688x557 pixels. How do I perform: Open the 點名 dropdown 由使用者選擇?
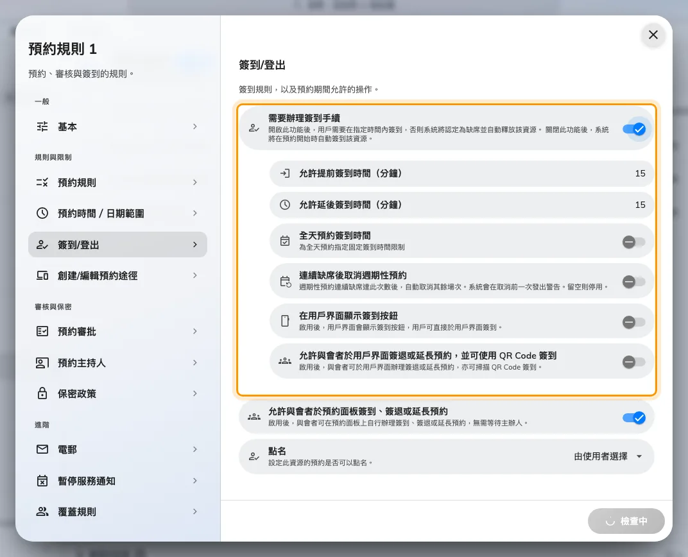(x=608, y=456)
